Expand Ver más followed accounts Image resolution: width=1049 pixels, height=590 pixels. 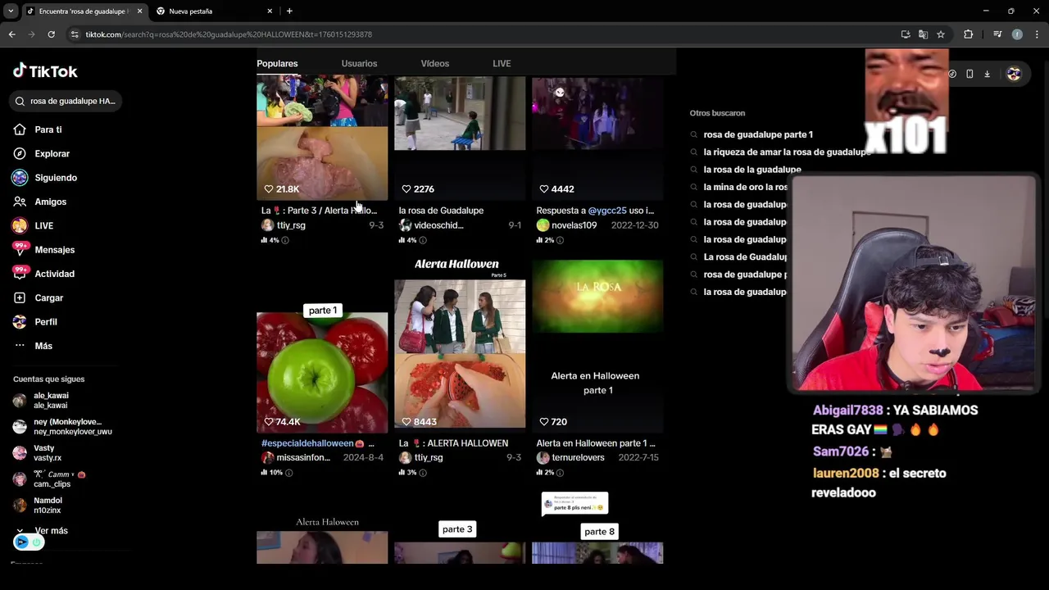click(42, 531)
